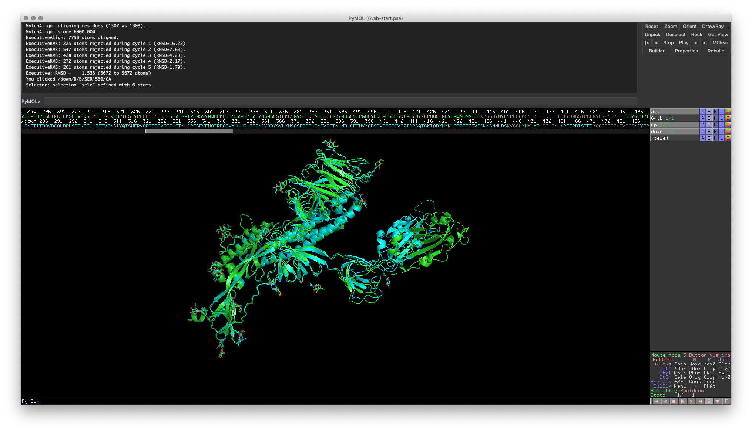
Task: Step forward one frame in bottom controls
Action: coord(691,401)
